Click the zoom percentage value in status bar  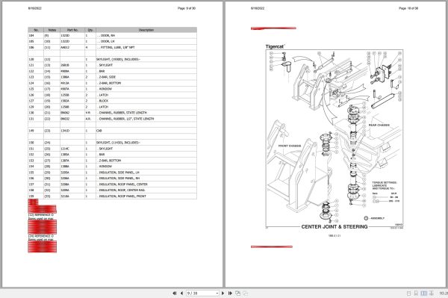(444, 293)
